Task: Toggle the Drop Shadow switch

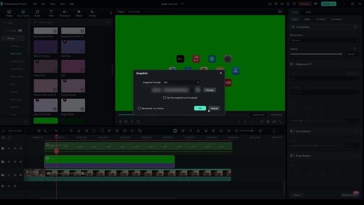Action: [292, 155]
